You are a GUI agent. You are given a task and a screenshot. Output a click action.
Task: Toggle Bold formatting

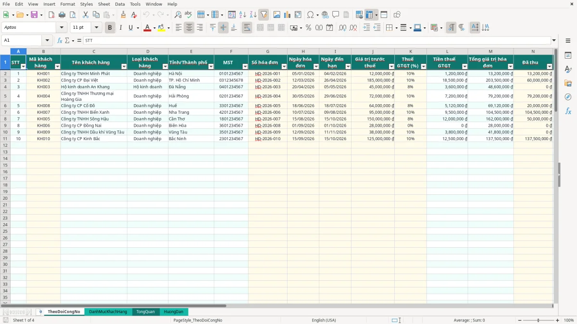pyautogui.click(x=110, y=28)
